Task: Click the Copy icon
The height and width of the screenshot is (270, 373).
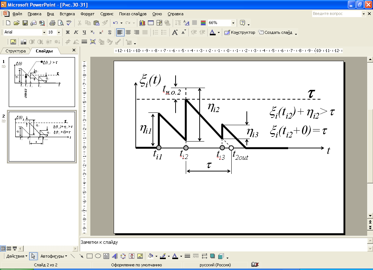Action: [x=88, y=23]
